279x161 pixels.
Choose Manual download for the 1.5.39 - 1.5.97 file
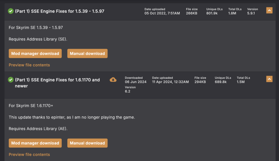point(88,53)
